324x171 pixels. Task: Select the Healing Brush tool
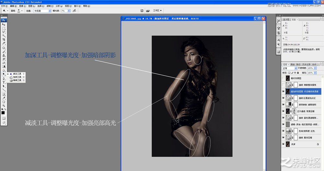pos(4,48)
